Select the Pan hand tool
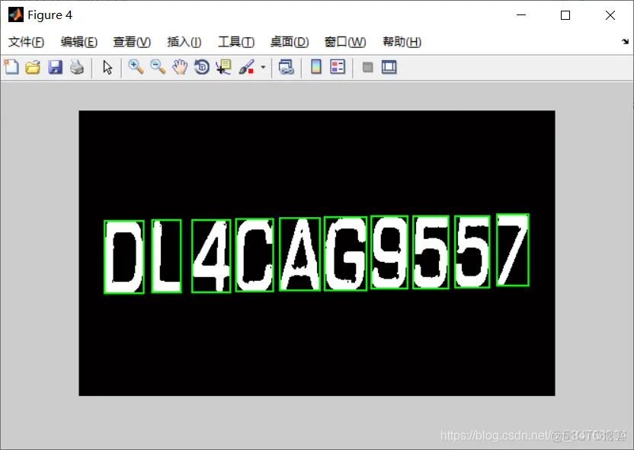This screenshot has height=450, width=634. click(x=180, y=67)
